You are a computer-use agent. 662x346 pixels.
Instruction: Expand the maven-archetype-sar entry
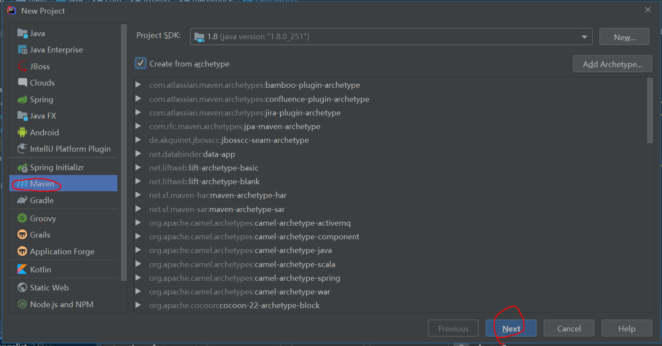[x=138, y=209]
